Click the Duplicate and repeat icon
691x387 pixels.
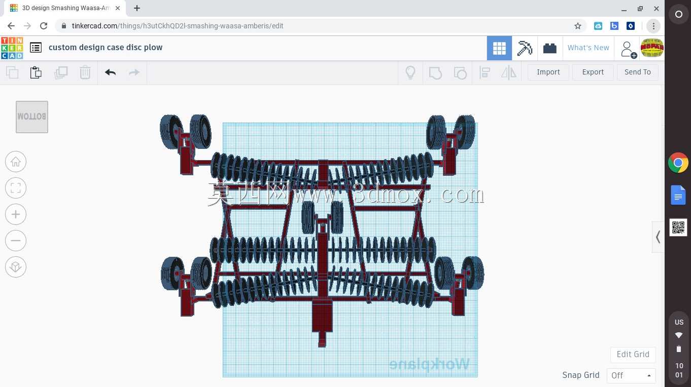(x=61, y=72)
